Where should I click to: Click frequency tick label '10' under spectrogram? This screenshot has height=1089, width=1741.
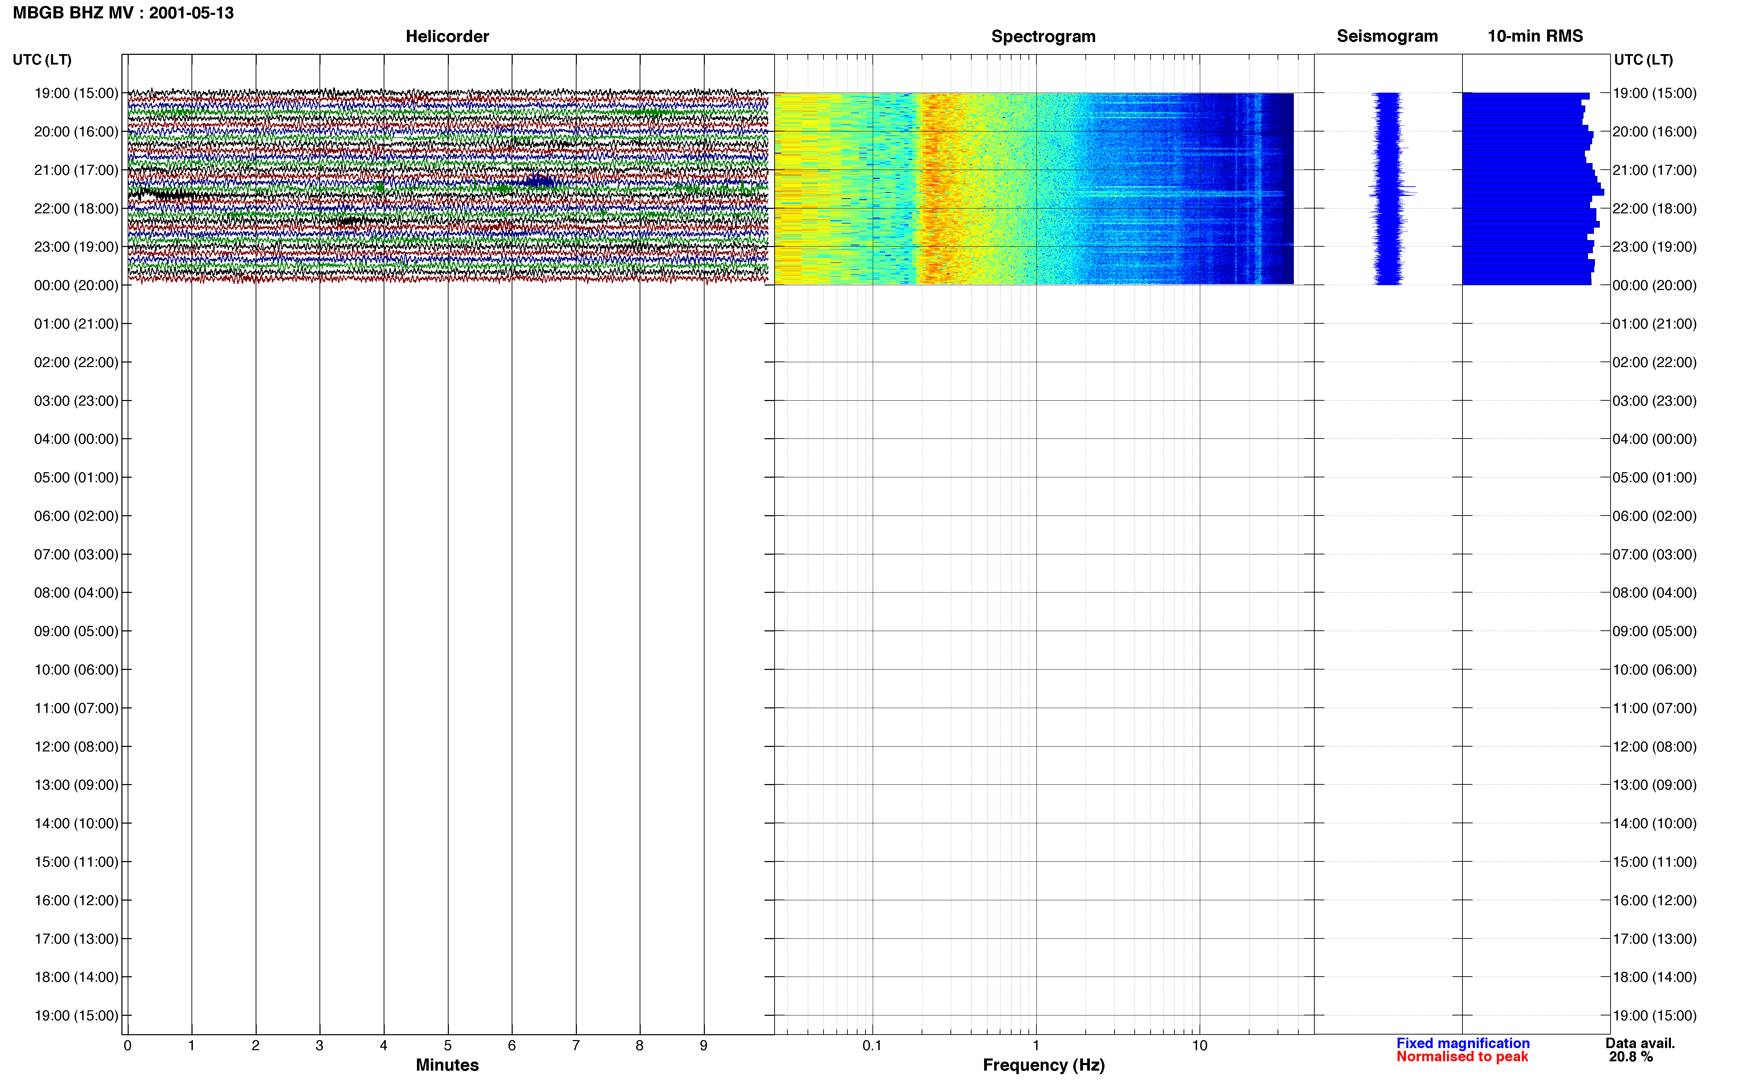tap(1200, 1045)
